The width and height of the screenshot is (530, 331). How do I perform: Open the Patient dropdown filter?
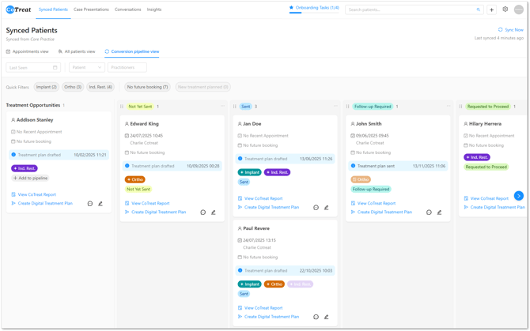(86, 68)
